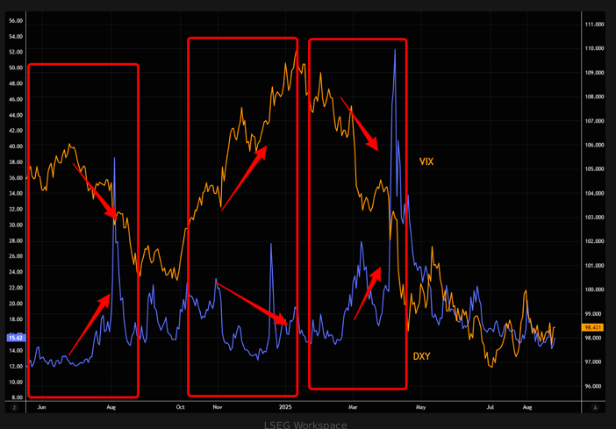
Task: Click the 96.000 value on right axis
Action: tap(593, 386)
